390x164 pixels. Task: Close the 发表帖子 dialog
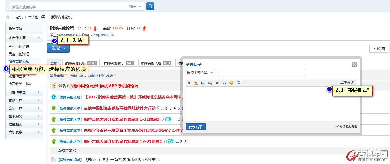(354, 64)
